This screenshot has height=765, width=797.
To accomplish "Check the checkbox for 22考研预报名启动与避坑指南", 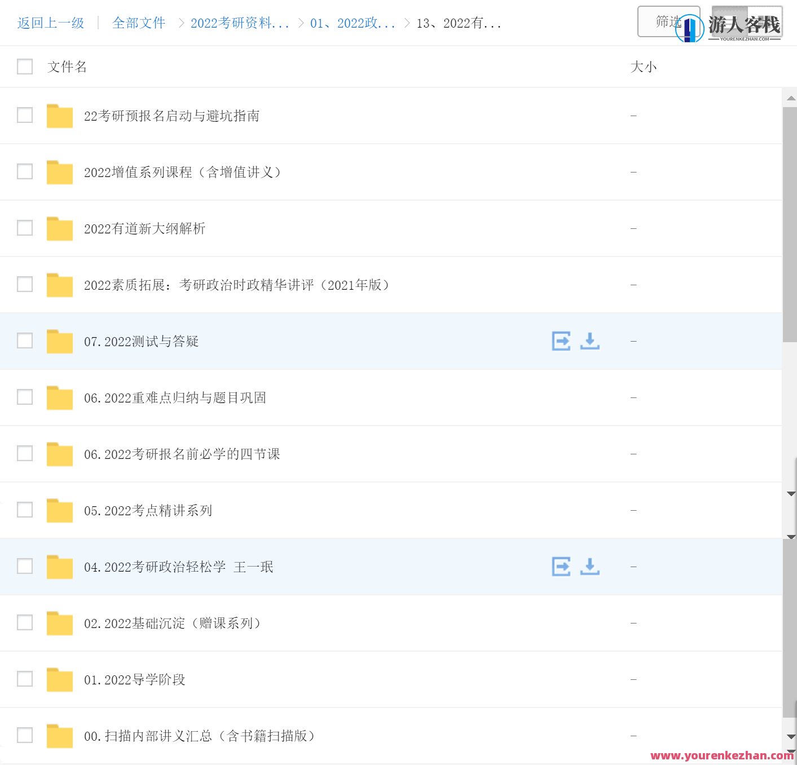I will pyautogui.click(x=25, y=115).
